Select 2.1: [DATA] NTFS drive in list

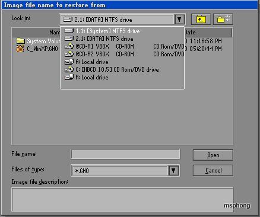click(x=122, y=39)
